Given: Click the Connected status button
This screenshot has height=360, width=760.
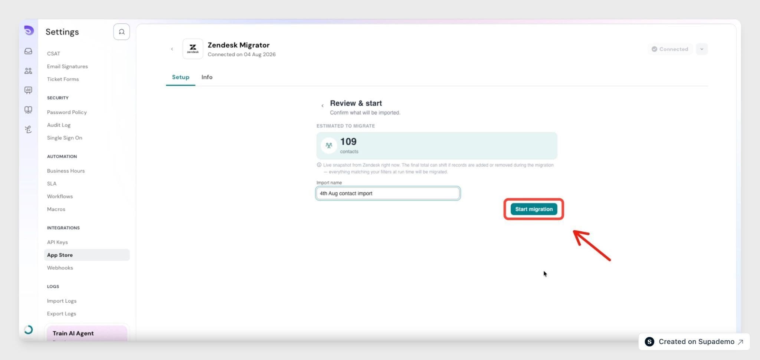Looking at the screenshot, I should pyautogui.click(x=670, y=49).
